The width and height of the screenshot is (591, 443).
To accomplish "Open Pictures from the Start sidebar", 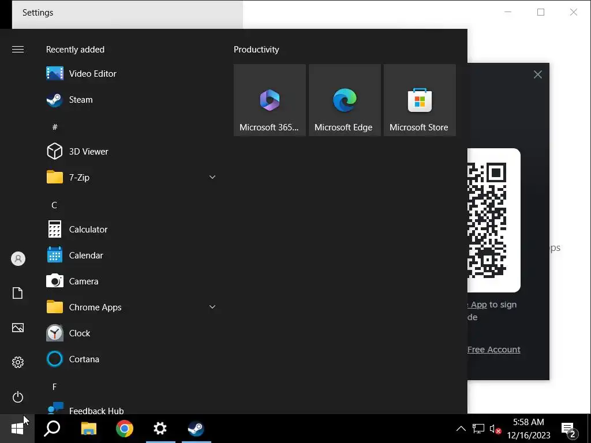I will click(x=18, y=328).
